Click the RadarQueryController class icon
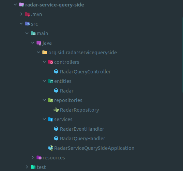Viewport: 183px width, 171px height. click(56, 72)
